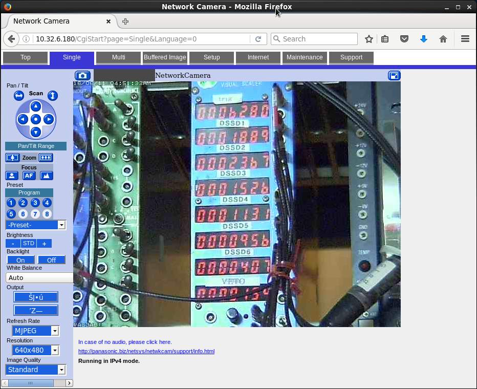Image resolution: width=477 pixels, height=389 pixels.
Task: Click the Pan/Tilt Range button
Action: coord(36,146)
